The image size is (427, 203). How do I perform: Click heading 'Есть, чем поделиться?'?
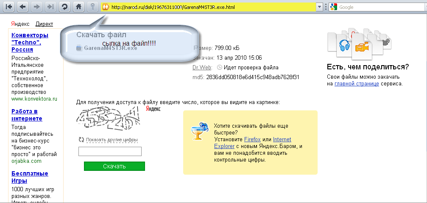pyautogui.click(x=368, y=67)
